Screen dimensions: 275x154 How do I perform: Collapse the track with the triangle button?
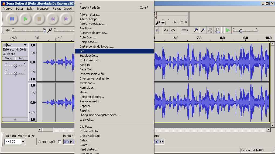pos(15,120)
